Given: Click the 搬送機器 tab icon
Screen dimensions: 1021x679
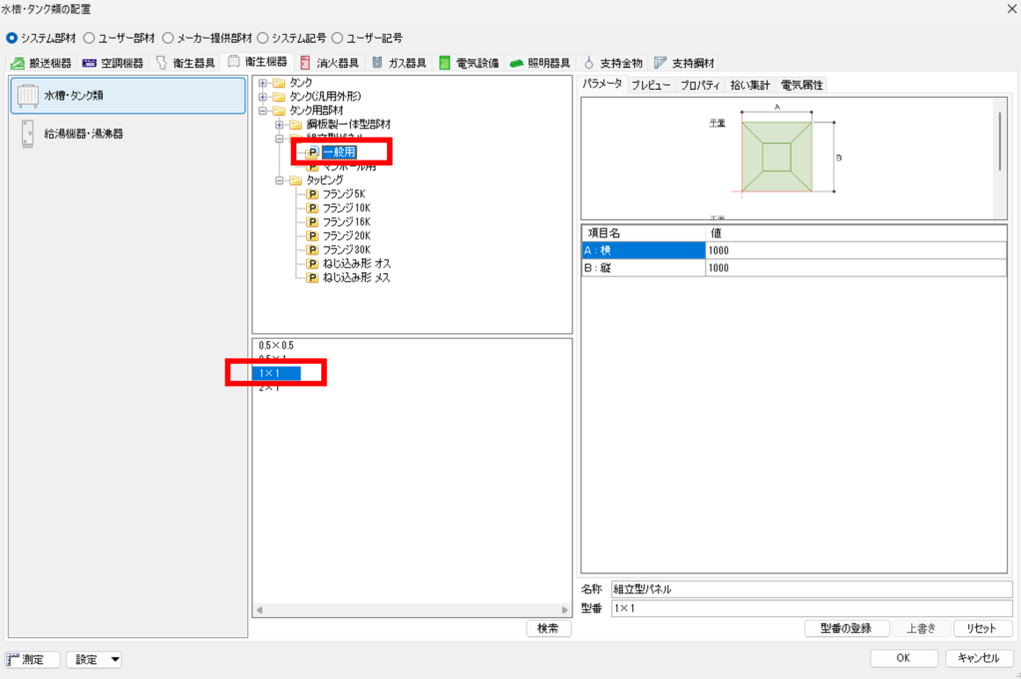Looking at the screenshot, I should pyautogui.click(x=17, y=63).
